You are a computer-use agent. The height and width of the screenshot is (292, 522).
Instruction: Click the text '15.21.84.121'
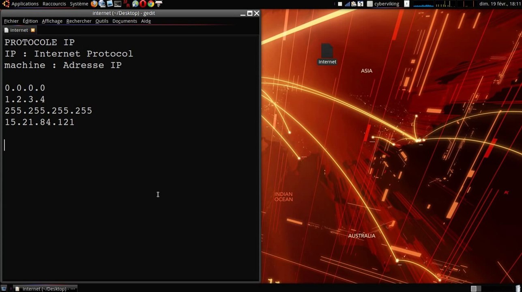tap(39, 122)
